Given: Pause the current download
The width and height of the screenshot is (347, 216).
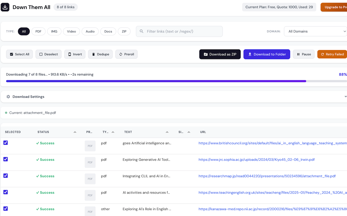Looking at the screenshot, I should (304, 54).
